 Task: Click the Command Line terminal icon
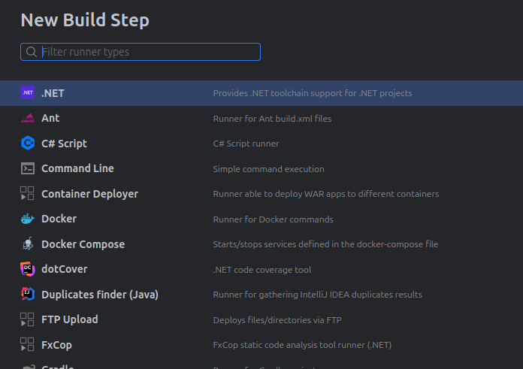(28, 168)
